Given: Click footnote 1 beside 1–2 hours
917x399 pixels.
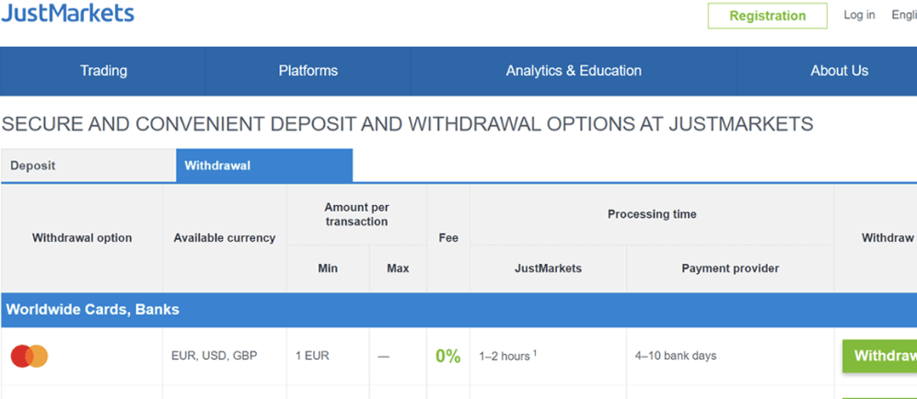Looking at the screenshot, I should [534, 352].
